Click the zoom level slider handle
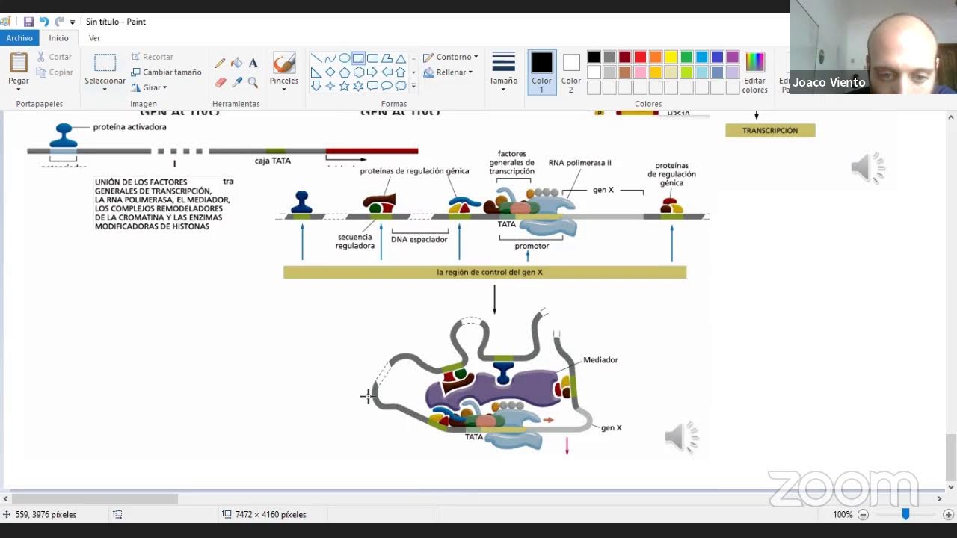The image size is (957, 538). [x=905, y=514]
